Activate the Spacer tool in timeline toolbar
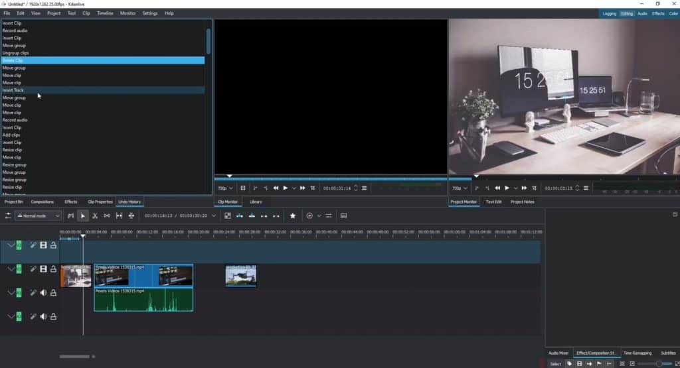This screenshot has height=368, width=680. pos(107,215)
